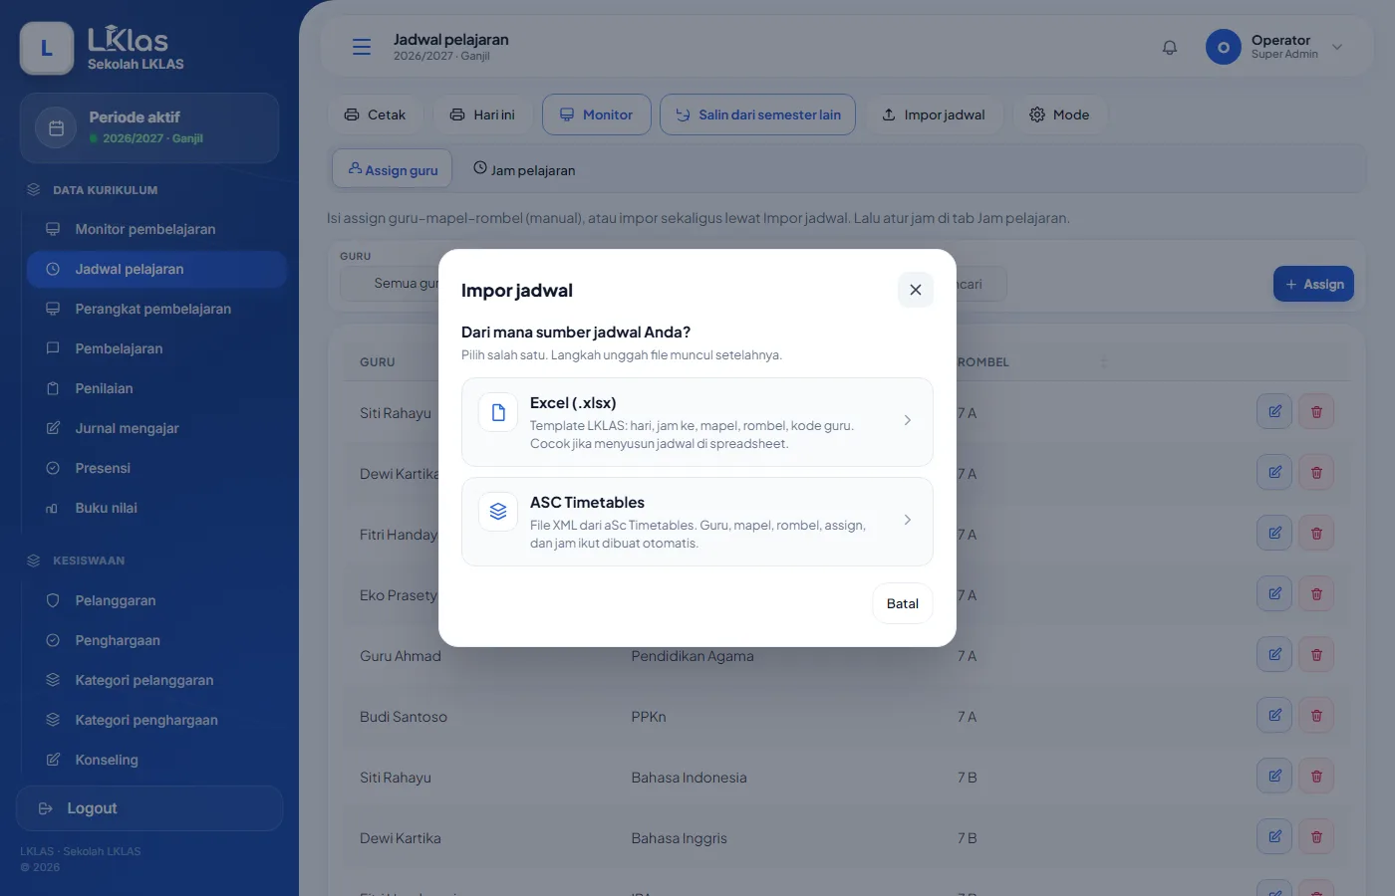1395x896 pixels.
Task: Open Pelanggaran in the sidebar
Action: (156, 600)
